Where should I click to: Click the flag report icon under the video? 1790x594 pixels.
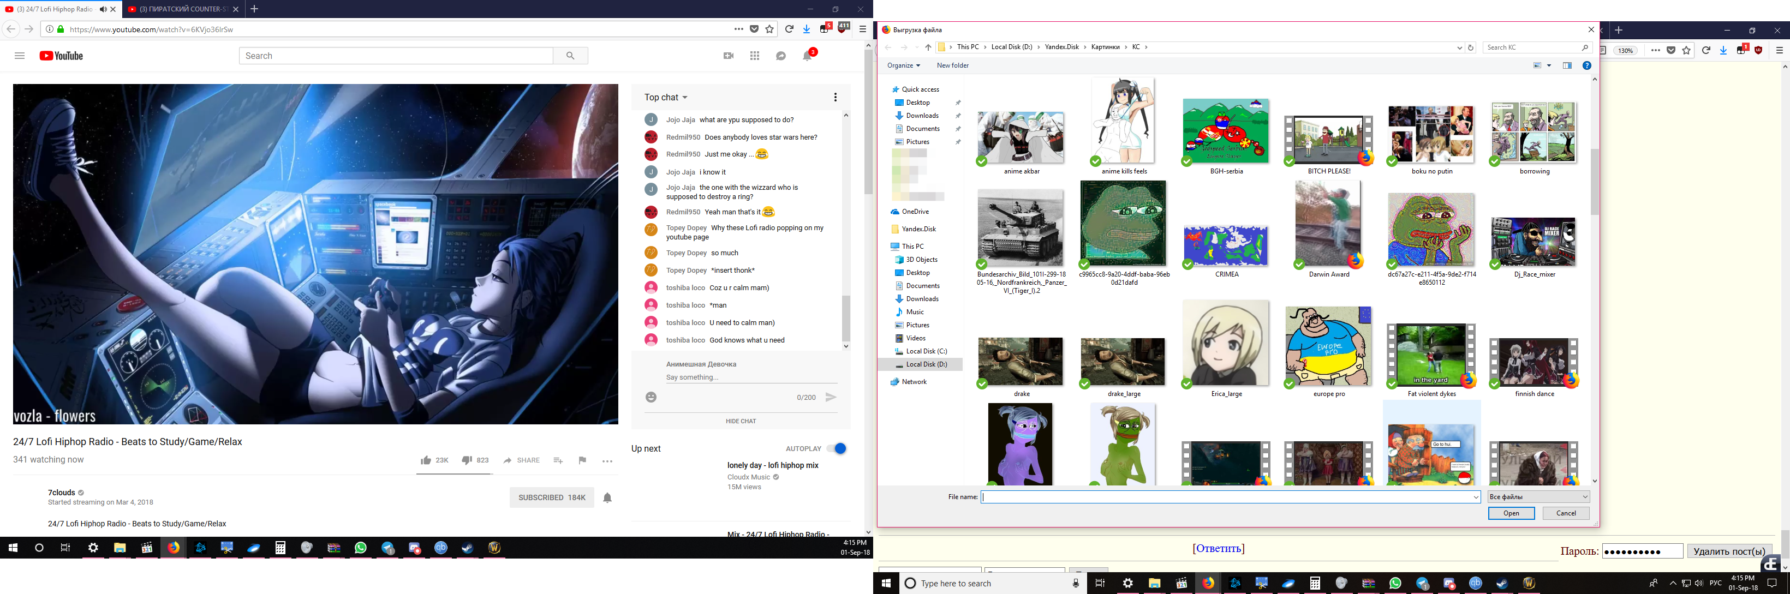582,460
